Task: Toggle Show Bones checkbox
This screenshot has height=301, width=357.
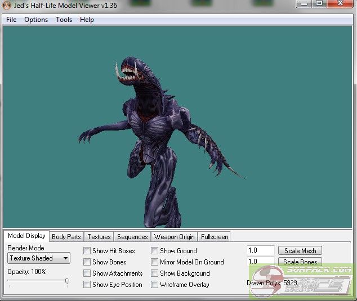Action: 87,262
